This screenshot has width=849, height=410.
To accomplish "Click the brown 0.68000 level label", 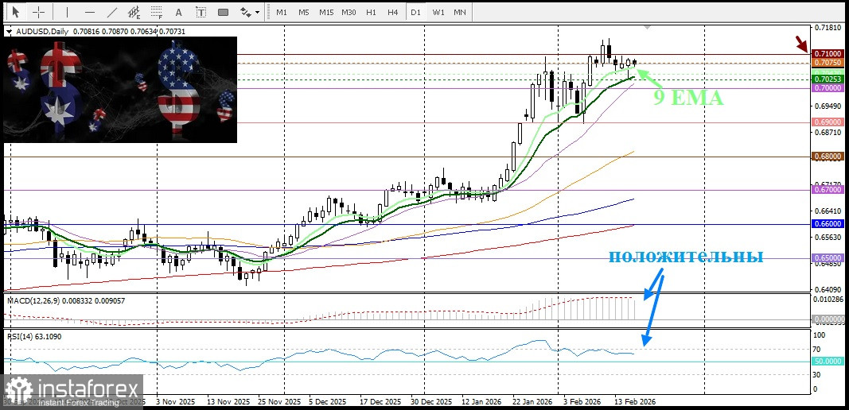I will pyautogui.click(x=828, y=157).
